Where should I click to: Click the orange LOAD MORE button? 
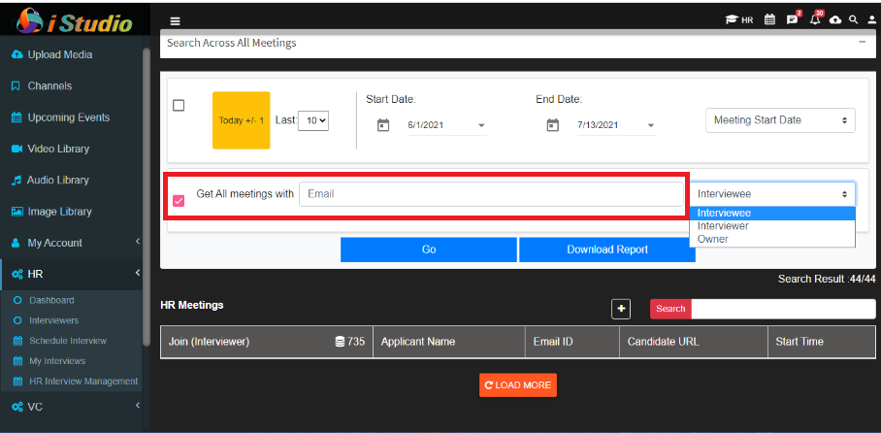coord(518,385)
